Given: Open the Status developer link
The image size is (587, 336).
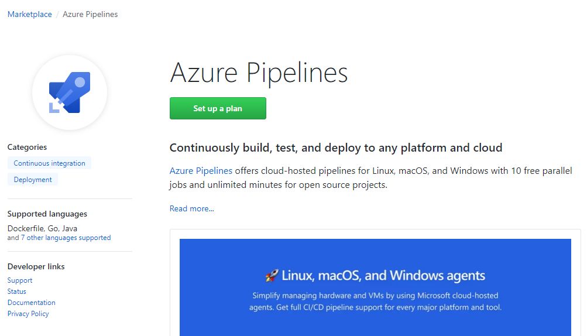Looking at the screenshot, I should (x=17, y=291).
